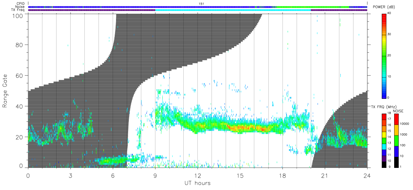
Task: Click the Noise indicator strip above the plot
Action: pos(197,7)
